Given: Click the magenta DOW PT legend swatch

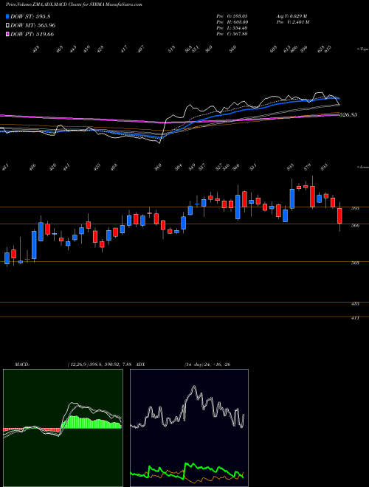Looking at the screenshot, I should [x=7, y=34].
